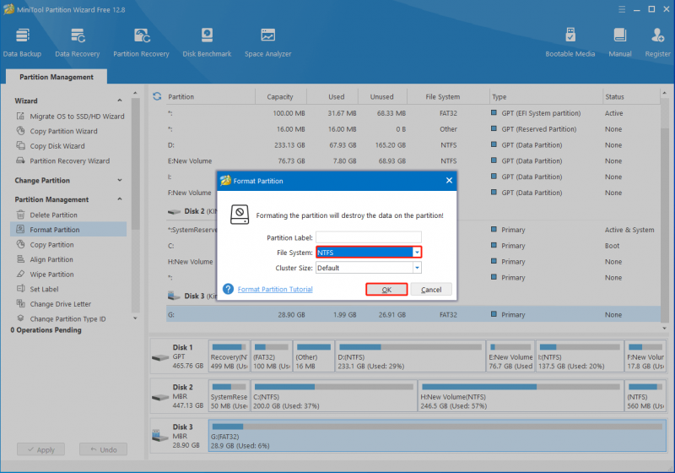Click the Apply button

point(40,449)
